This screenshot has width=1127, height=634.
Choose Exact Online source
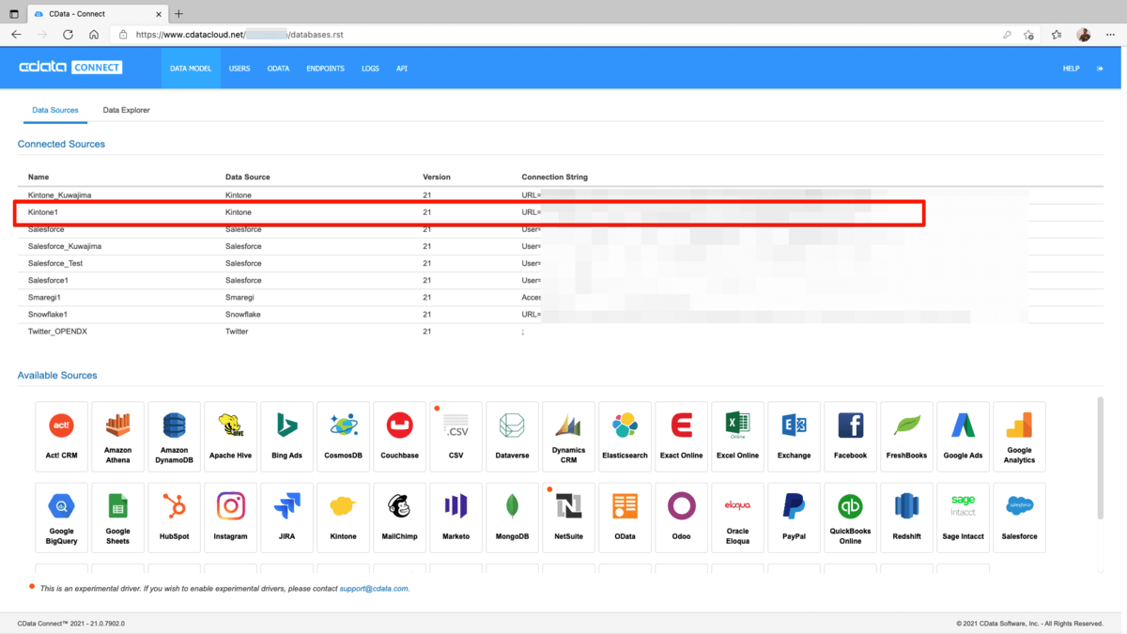coord(681,437)
